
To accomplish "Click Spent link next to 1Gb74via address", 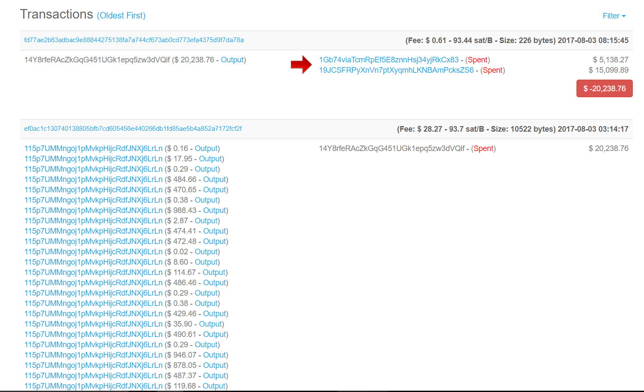I will click(478, 60).
